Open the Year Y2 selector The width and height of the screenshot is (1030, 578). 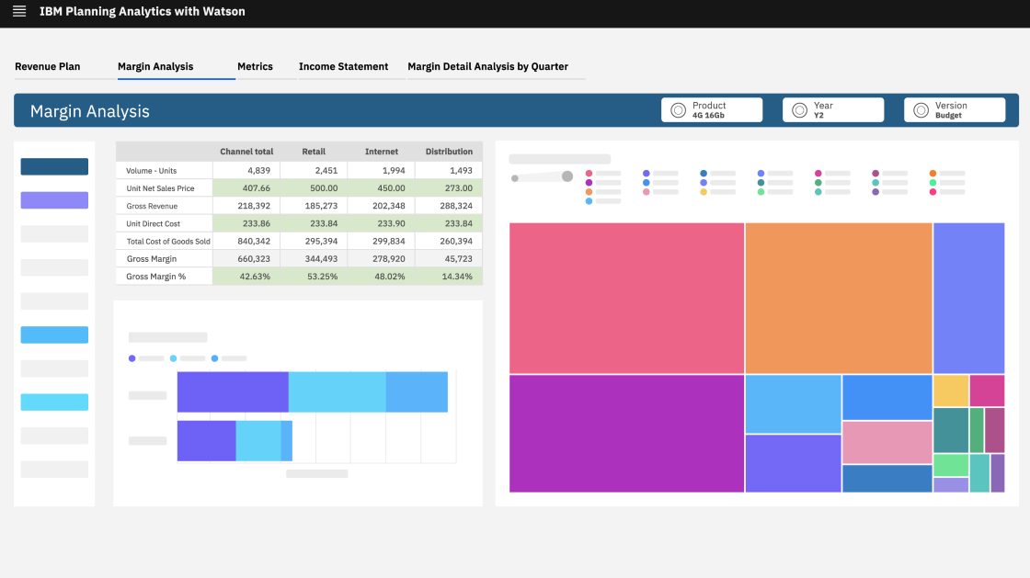pyautogui.click(x=833, y=109)
